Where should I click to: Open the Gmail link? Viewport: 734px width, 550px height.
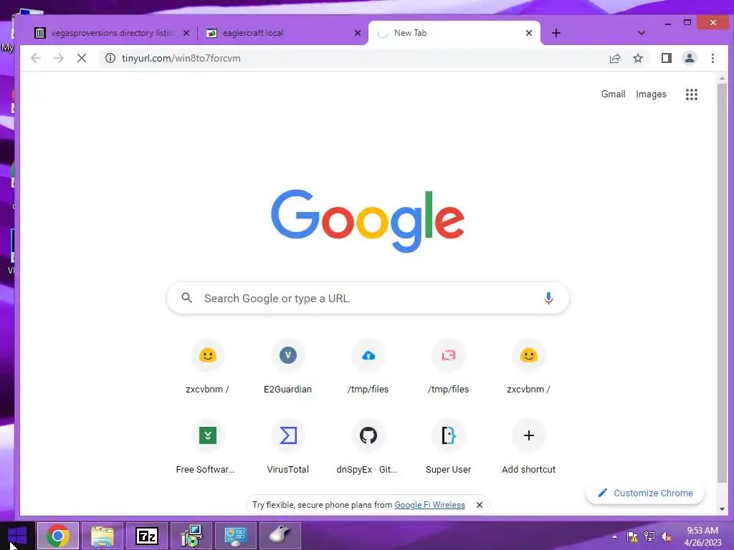(x=613, y=94)
